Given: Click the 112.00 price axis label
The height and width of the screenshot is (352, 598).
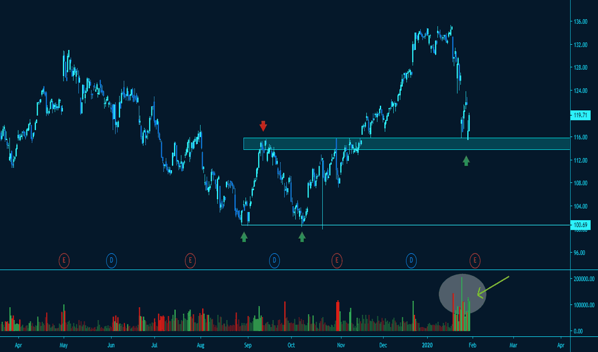Looking at the screenshot, I should coord(581,160).
